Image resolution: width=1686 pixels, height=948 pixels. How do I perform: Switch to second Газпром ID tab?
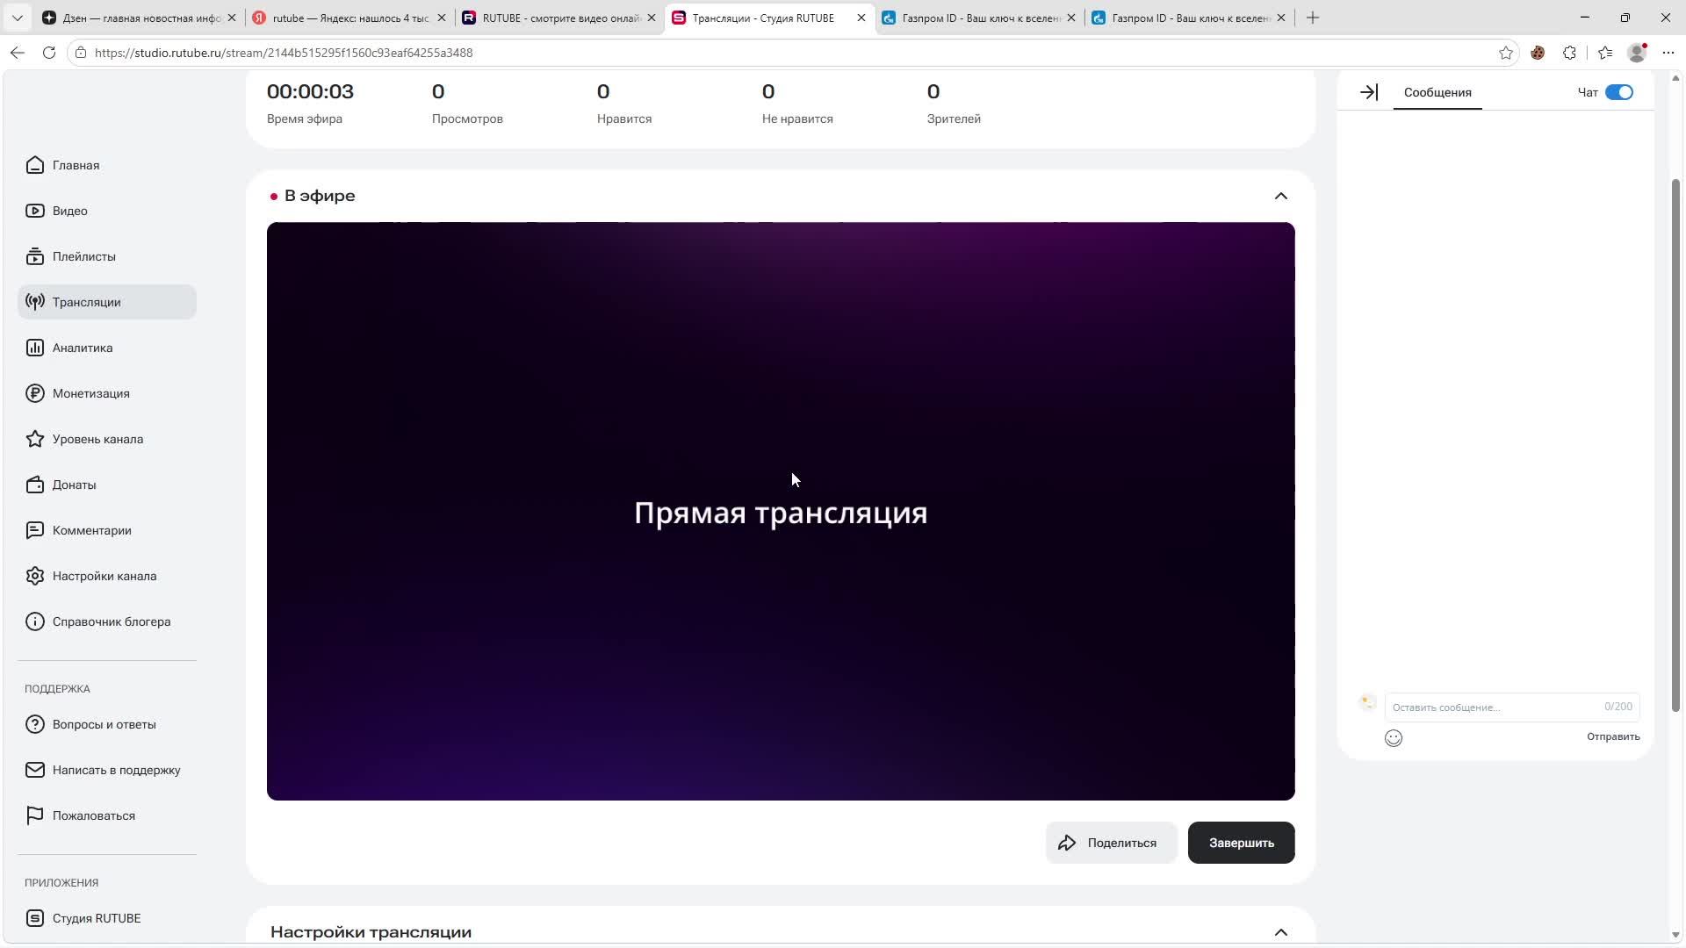[x=1189, y=18]
